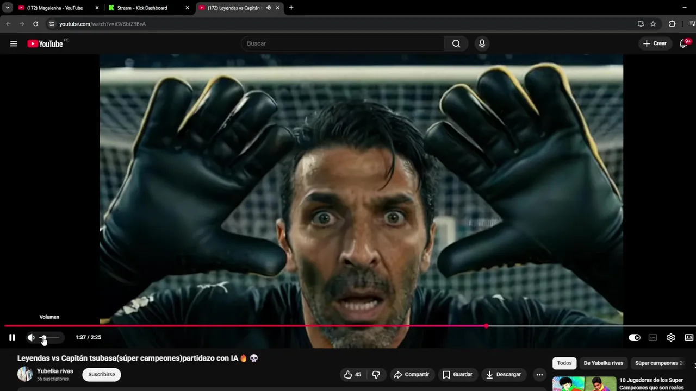Go to the YouTube home logo

tap(46, 43)
